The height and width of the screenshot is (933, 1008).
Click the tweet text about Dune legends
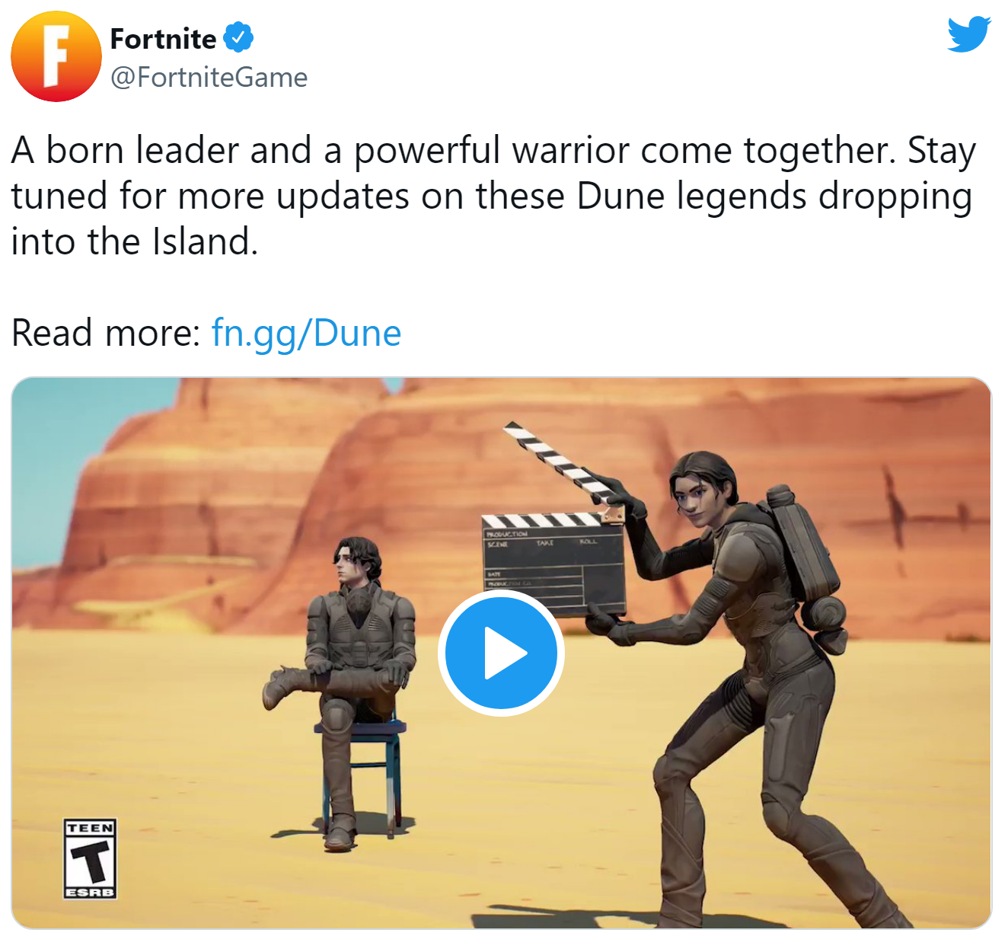tap(493, 196)
